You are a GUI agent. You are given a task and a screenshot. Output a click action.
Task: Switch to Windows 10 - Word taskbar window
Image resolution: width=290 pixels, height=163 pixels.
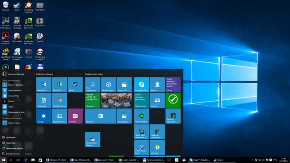pyautogui.click(x=56, y=160)
